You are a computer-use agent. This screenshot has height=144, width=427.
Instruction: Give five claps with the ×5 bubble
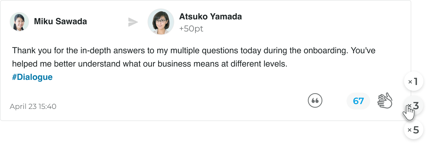tap(413, 130)
